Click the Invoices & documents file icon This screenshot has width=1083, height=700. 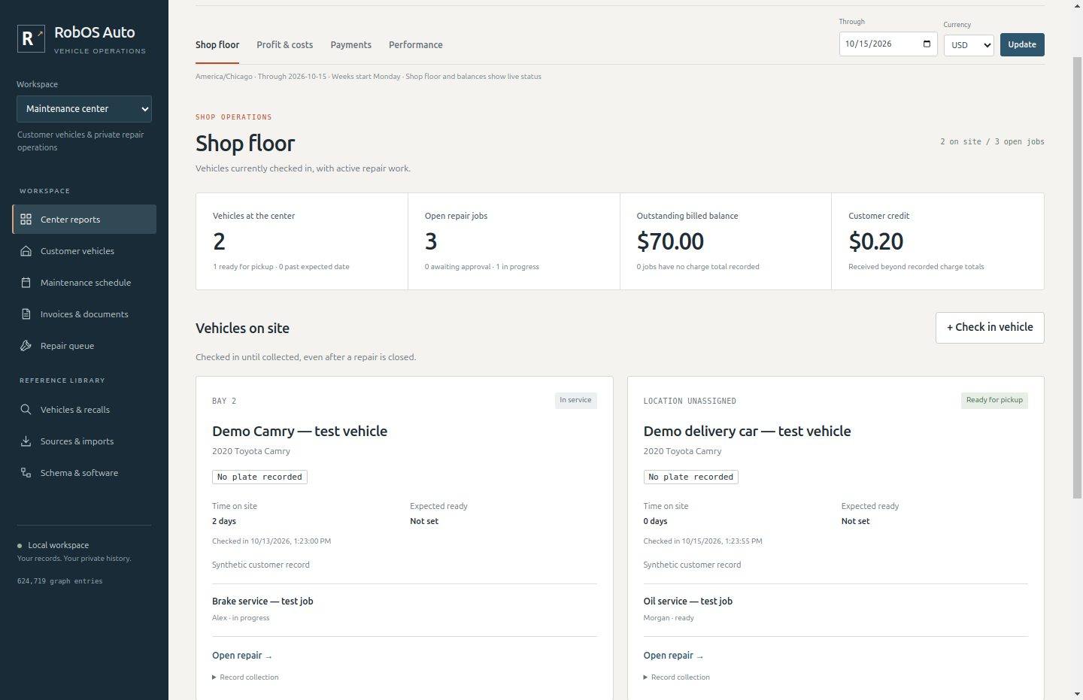tap(26, 314)
